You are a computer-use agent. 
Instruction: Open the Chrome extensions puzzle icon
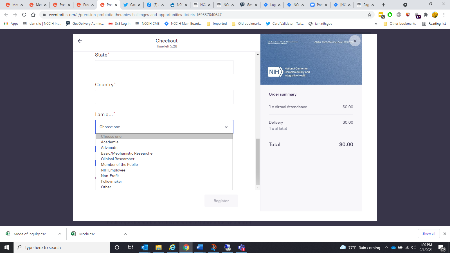coord(426,15)
